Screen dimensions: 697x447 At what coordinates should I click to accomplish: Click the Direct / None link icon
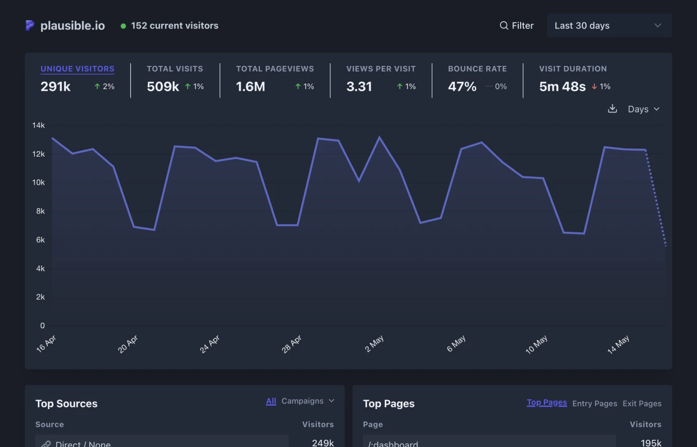point(46,444)
